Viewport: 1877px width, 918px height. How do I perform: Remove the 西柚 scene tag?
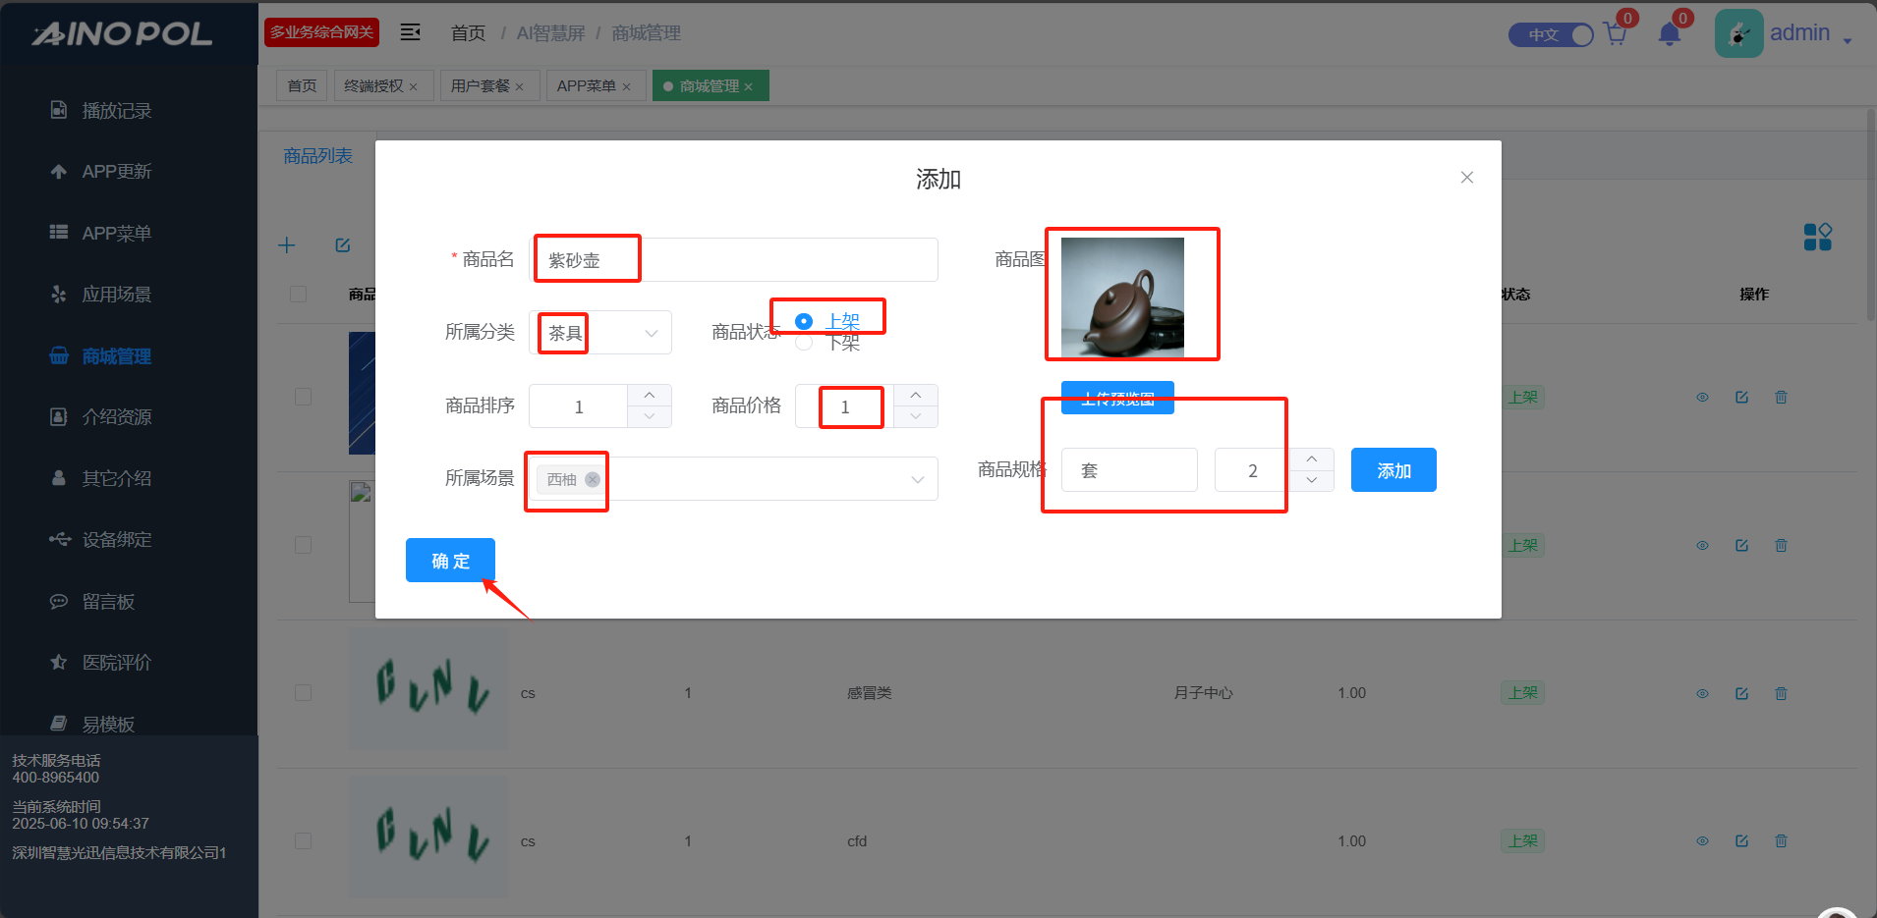click(593, 479)
